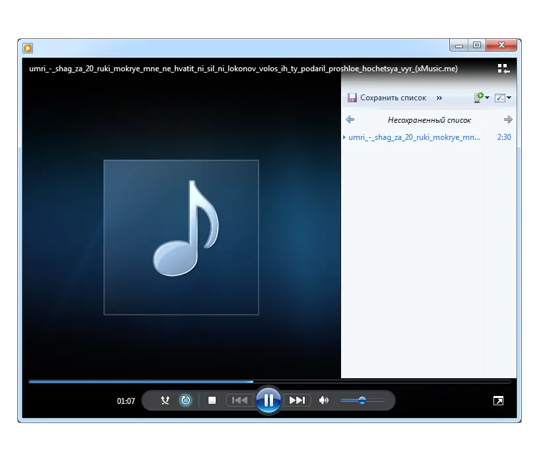Click the volume slider handle
Image resolution: width=539 pixels, height=462 pixels.
[x=362, y=401]
